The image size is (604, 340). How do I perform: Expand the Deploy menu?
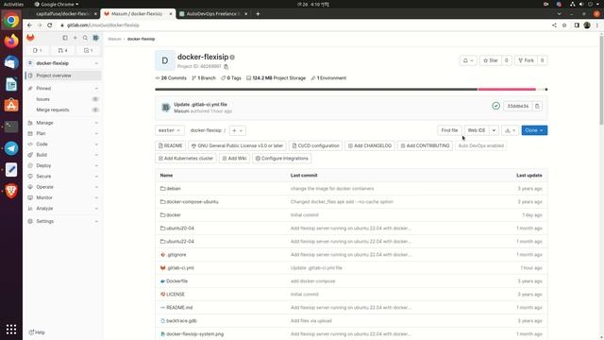pos(63,165)
